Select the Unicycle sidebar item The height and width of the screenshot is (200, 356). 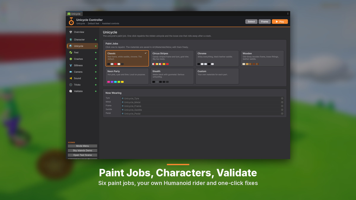82,46
